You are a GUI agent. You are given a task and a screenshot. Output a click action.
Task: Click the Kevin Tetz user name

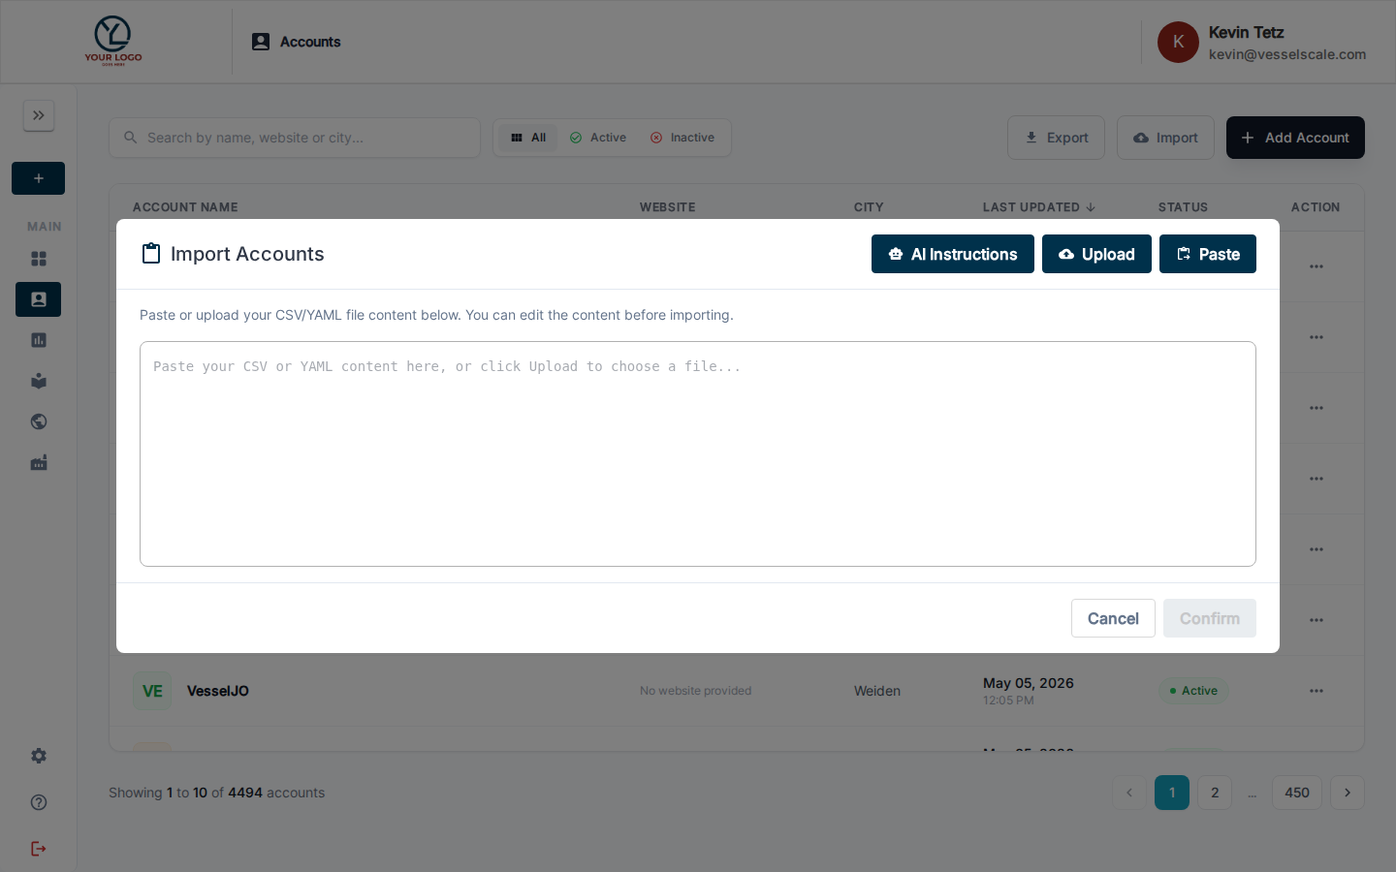tap(1246, 32)
